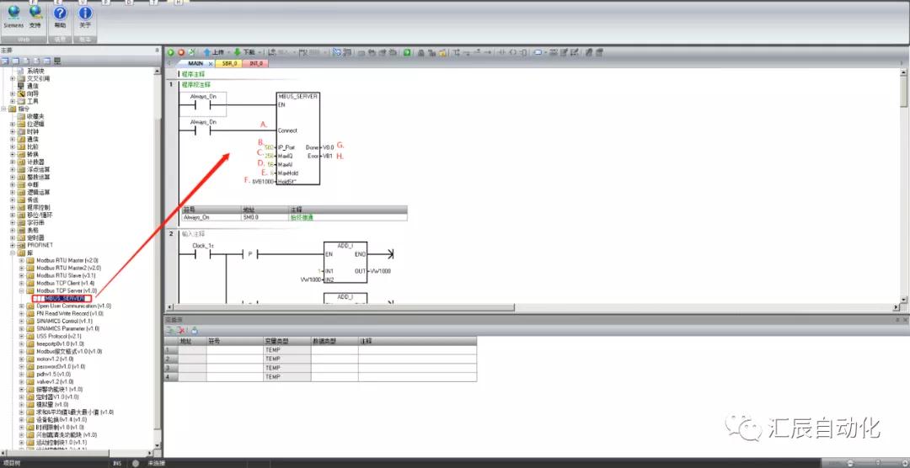Screen dimensions: 910x468
Task: Select the 通信 item under 交叉引用
Action: point(33,86)
